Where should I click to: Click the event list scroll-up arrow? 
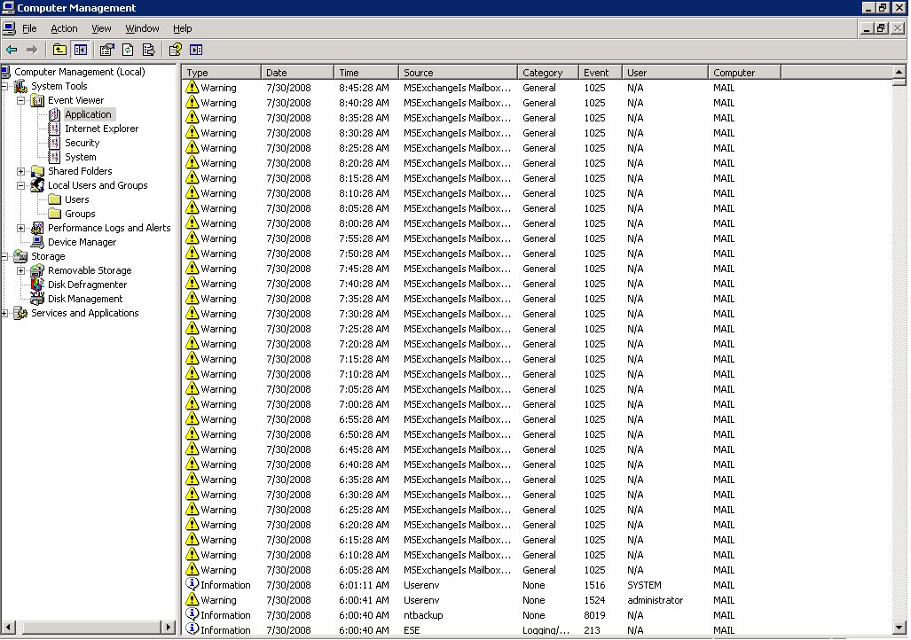click(899, 72)
